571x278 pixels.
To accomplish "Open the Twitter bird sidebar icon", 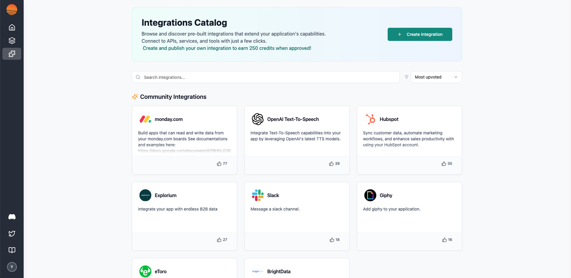I will 12,234.
